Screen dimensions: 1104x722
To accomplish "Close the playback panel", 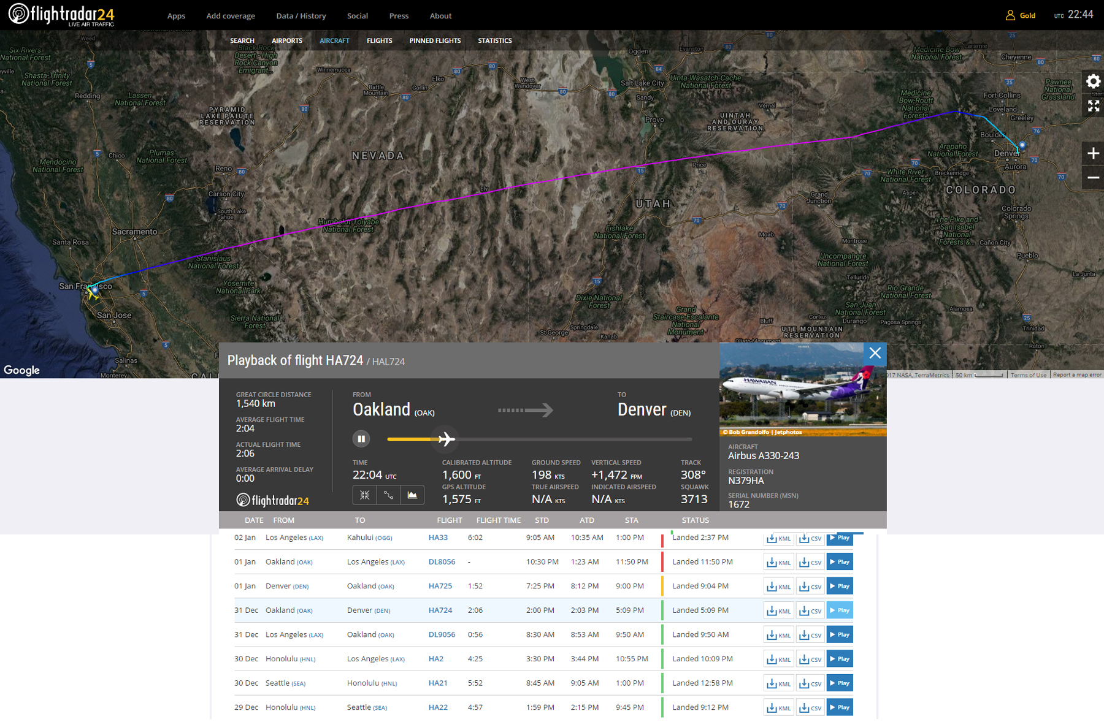I will [875, 353].
